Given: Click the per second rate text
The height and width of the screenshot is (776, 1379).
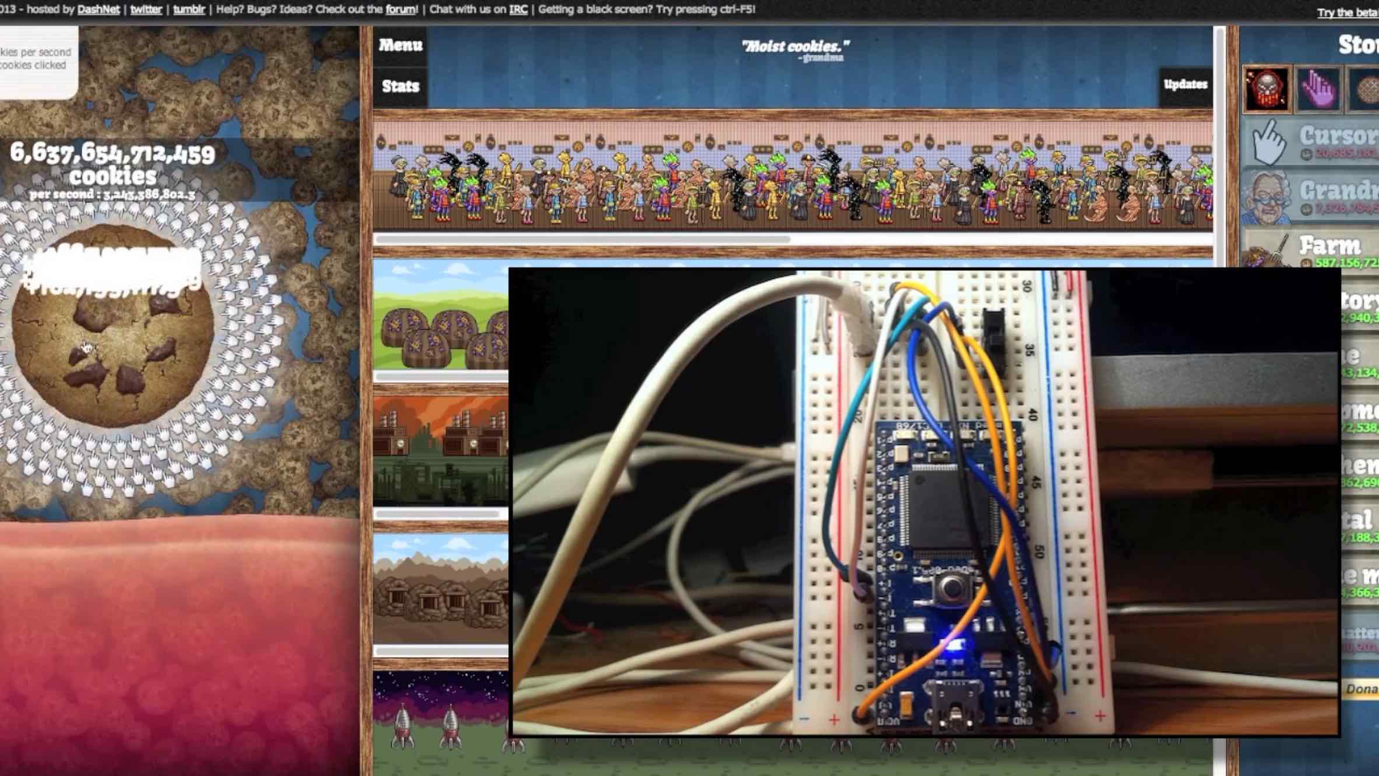Looking at the screenshot, I should (113, 194).
